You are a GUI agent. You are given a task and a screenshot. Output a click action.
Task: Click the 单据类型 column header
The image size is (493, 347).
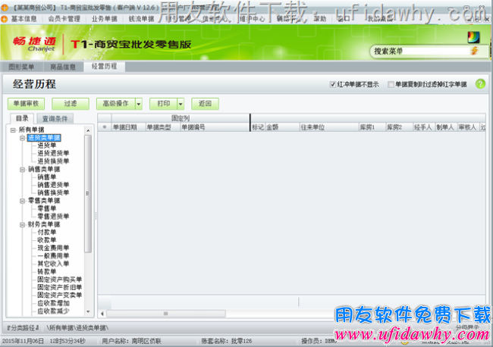coord(162,127)
